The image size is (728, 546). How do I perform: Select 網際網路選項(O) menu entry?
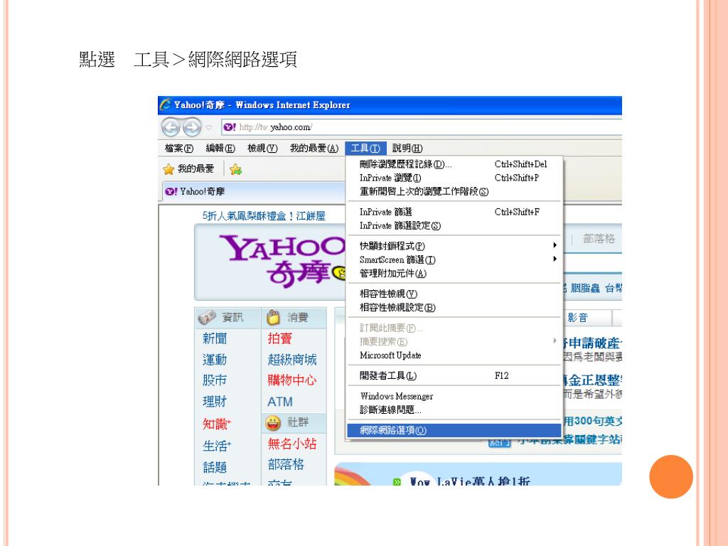tap(454, 430)
